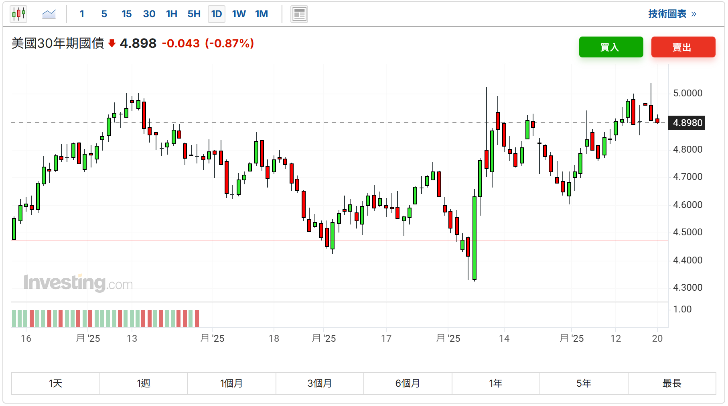Show the 1週 time range

coord(144,384)
